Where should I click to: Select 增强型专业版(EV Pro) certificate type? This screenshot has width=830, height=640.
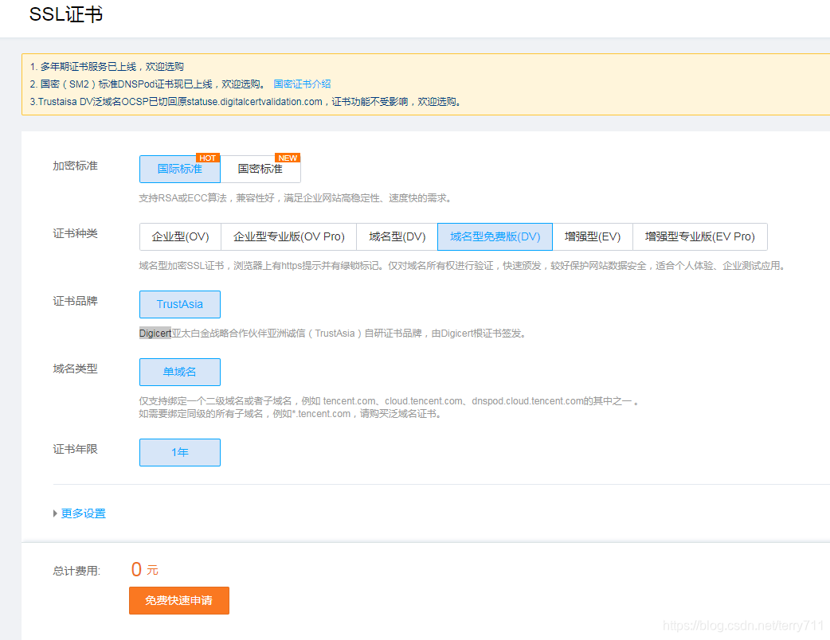click(699, 236)
